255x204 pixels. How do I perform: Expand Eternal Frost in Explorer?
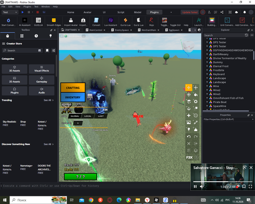(x=207, y=66)
